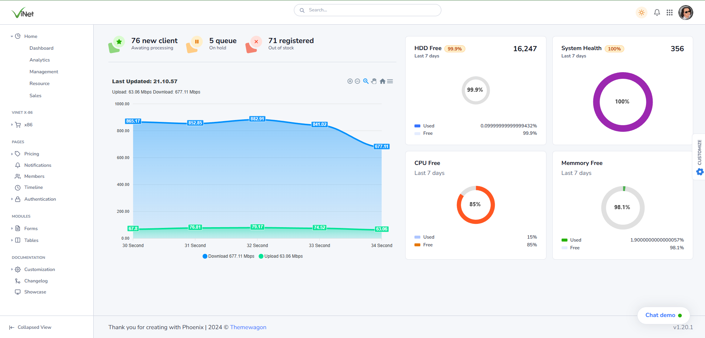Viewport: 705px width, 338px height.
Task: Open the Customize side panel tab
Action: [x=699, y=157]
